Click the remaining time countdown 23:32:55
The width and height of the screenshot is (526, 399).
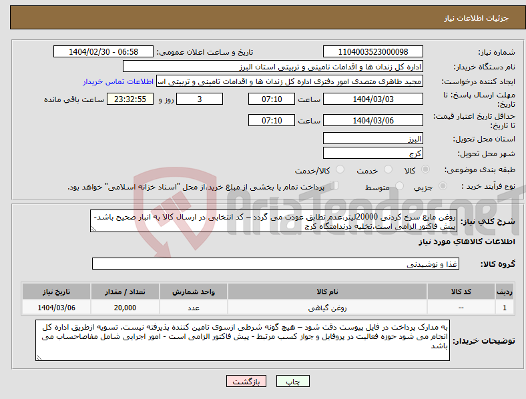(130, 99)
